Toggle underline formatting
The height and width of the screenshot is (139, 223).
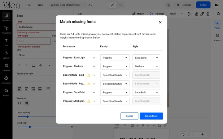point(33,65)
